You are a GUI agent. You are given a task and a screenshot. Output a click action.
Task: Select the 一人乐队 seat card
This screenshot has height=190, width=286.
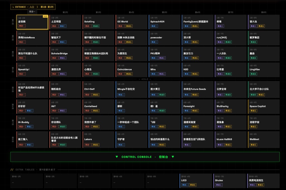coord(231,54)
